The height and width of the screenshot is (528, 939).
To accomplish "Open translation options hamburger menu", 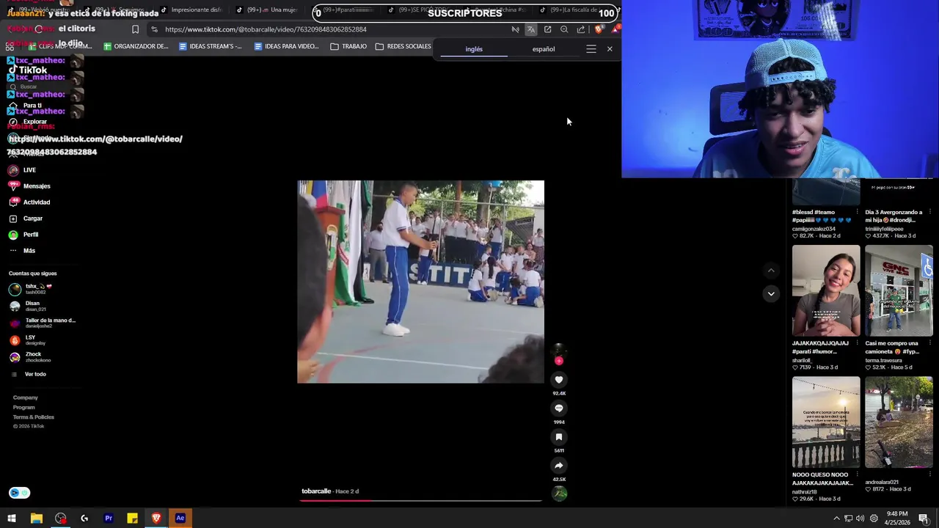I will [x=591, y=49].
